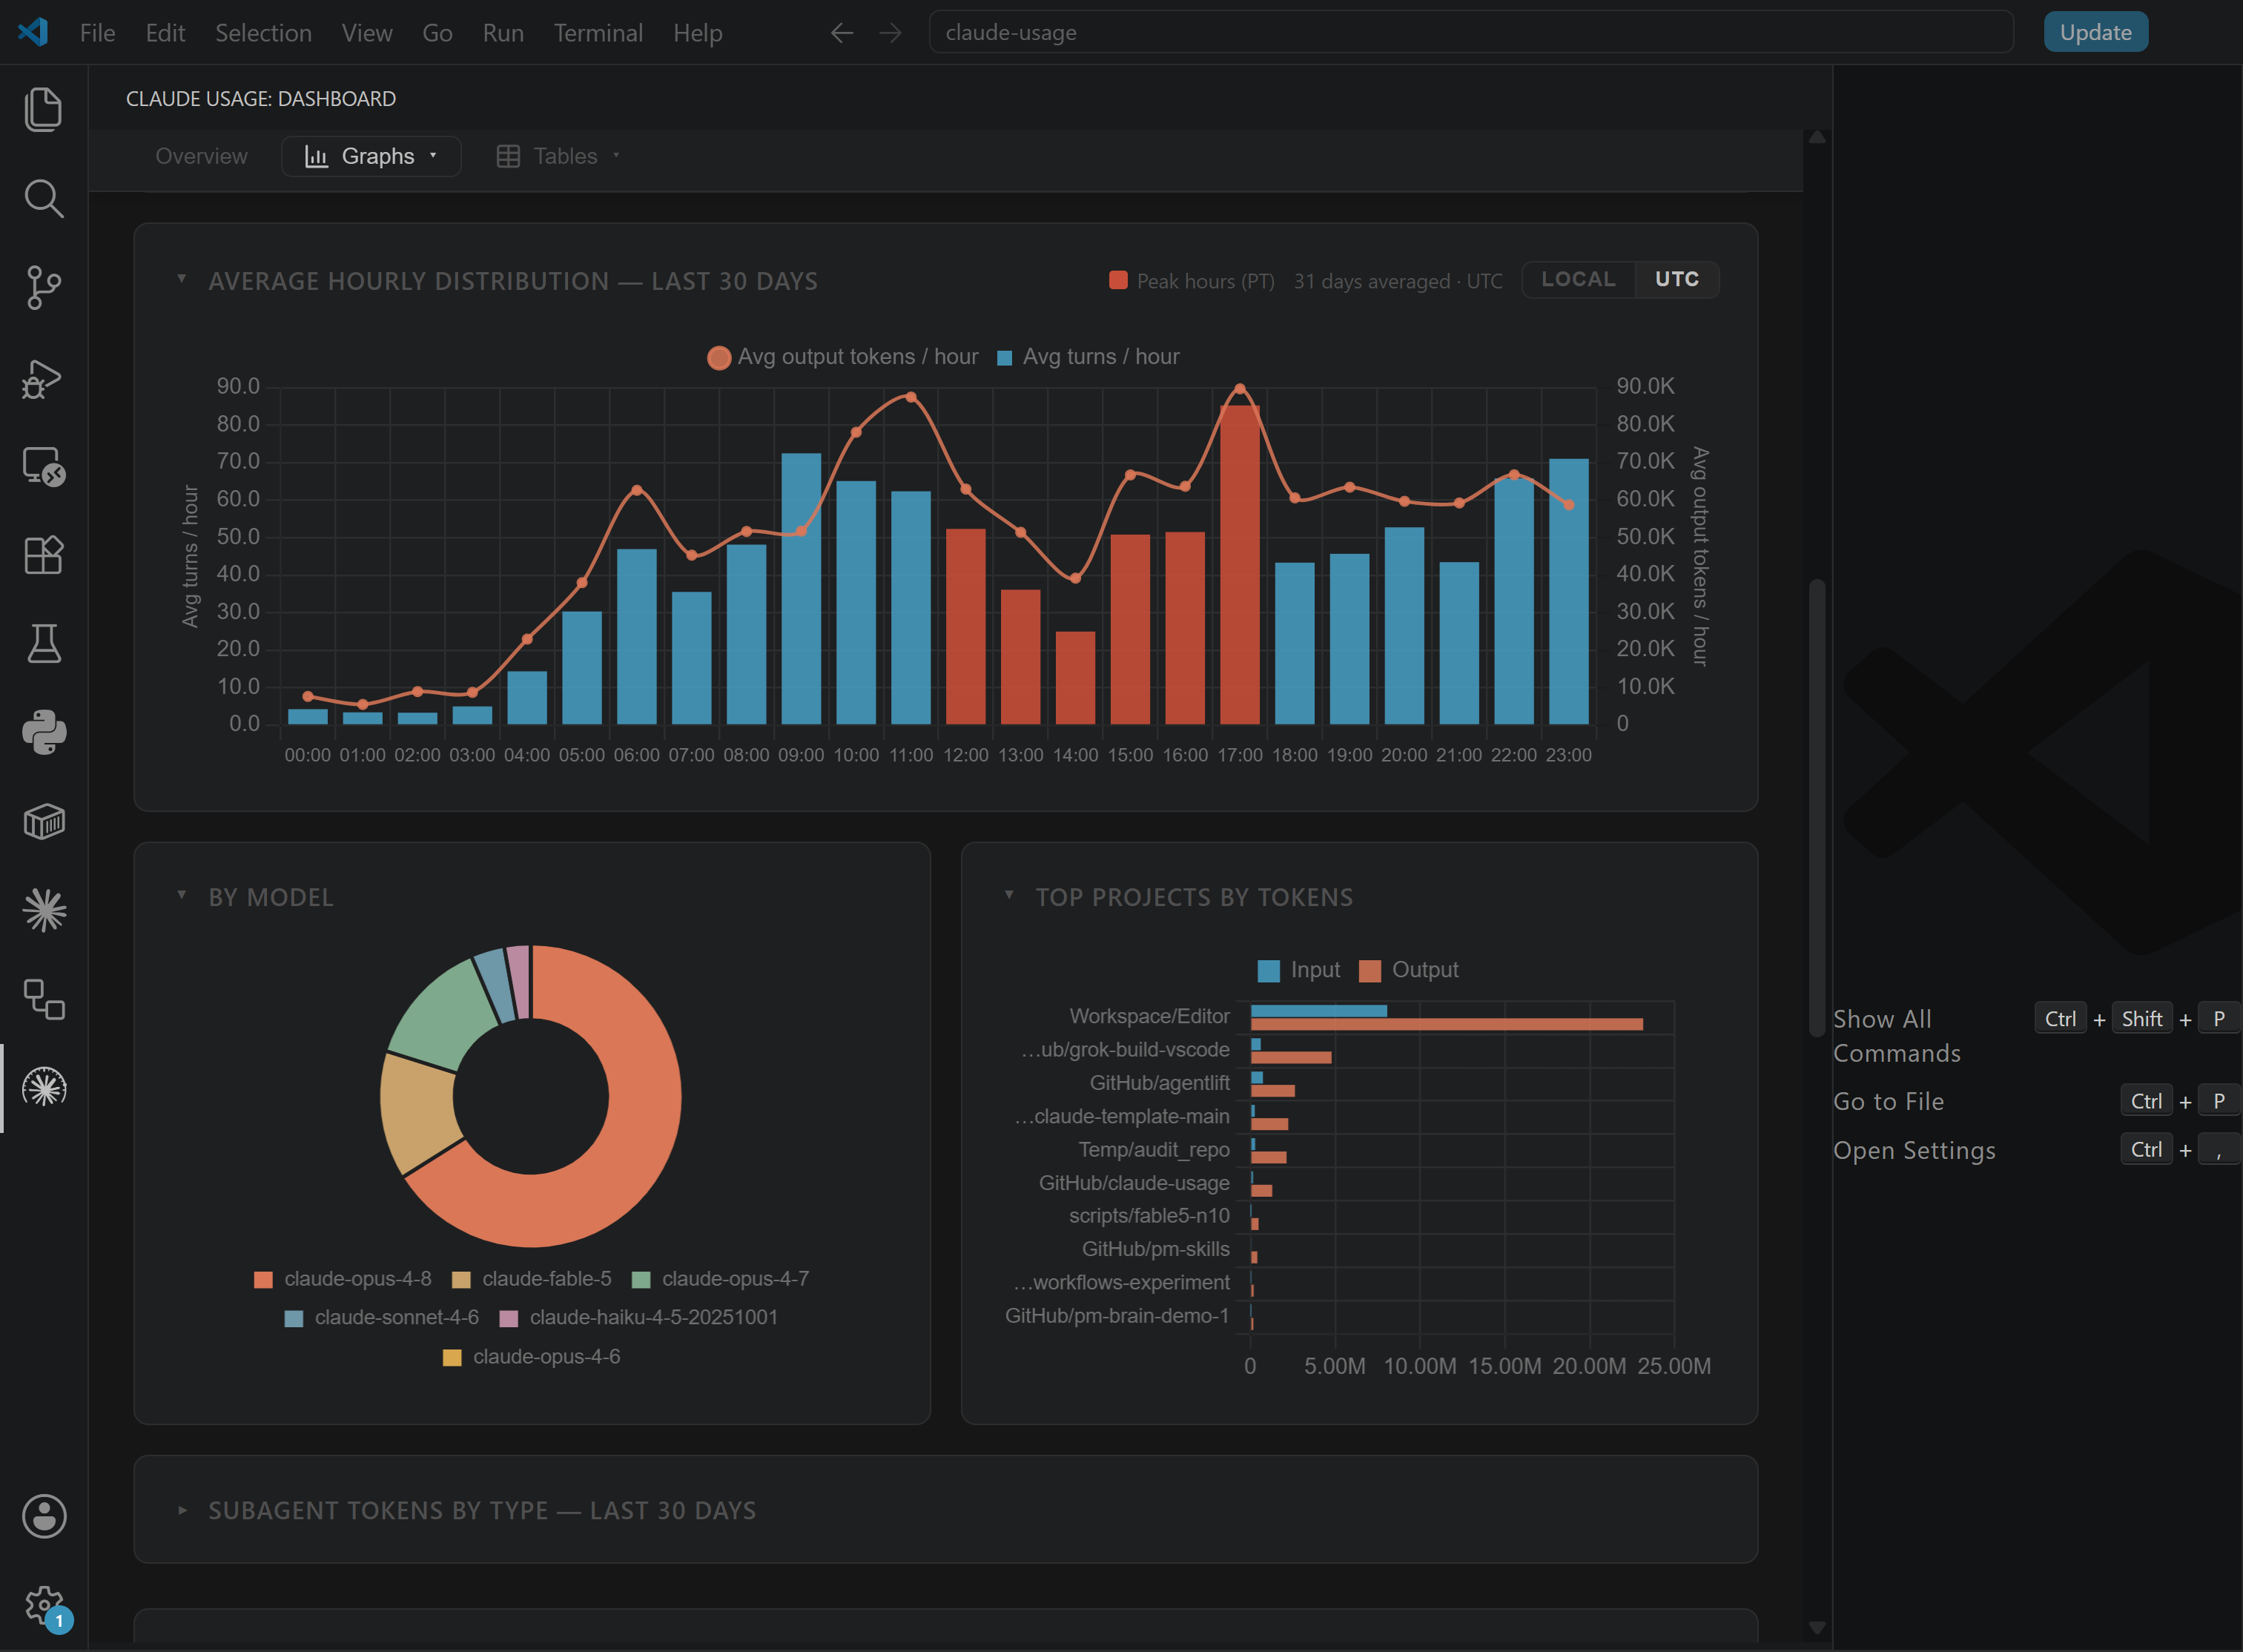
Task: Go back with the left arrow
Action: [842, 33]
